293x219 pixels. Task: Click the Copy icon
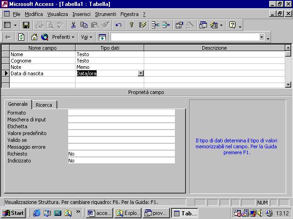pos(84,25)
